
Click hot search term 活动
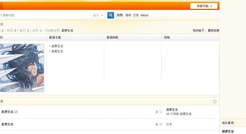[x=128, y=15]
